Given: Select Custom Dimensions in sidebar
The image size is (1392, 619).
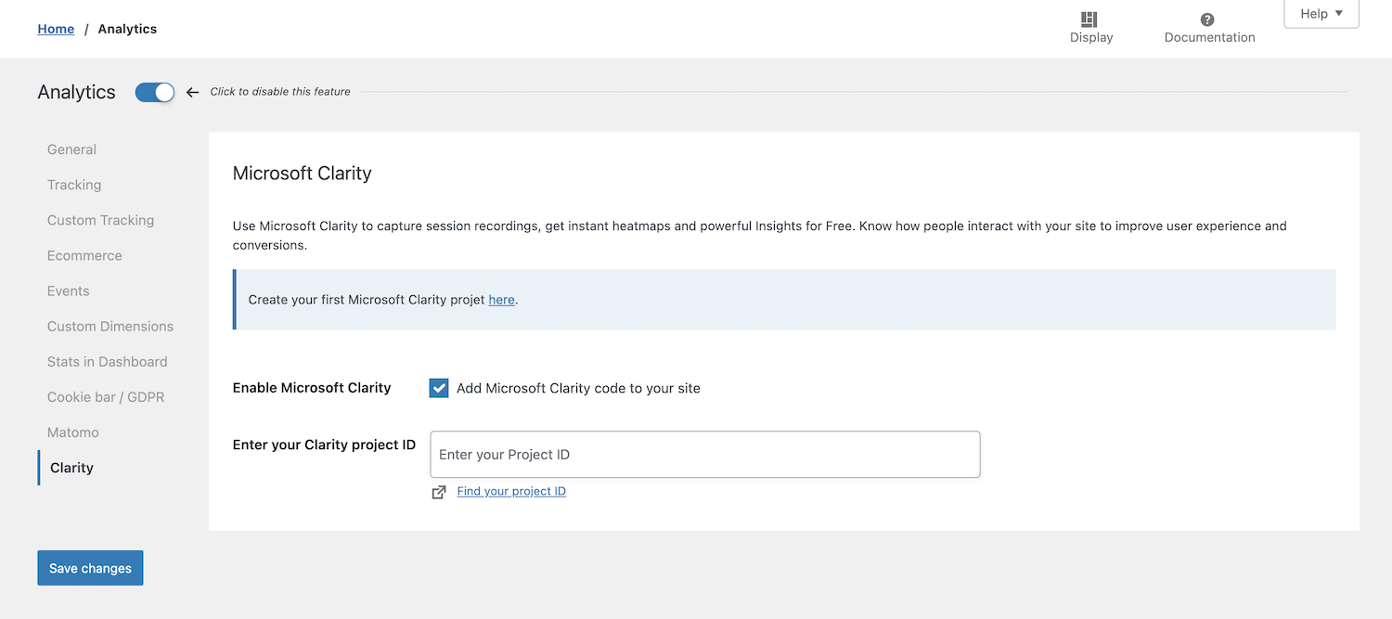Looking at the screenshot, I should (110, 326).
